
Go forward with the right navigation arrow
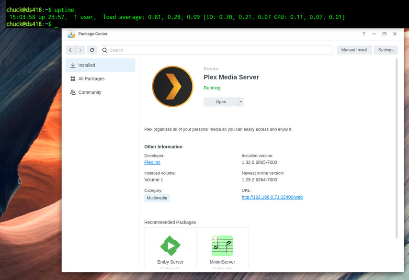[x=80, y=50]
